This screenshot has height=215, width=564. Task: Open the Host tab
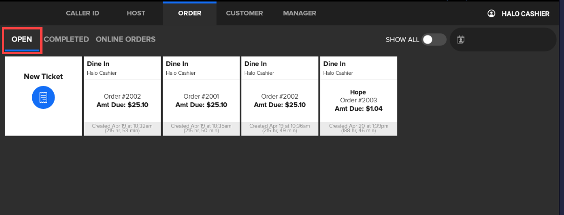pyautogui.click(x=136, y=13)
